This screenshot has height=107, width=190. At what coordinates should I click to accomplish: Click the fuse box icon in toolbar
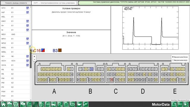(66, 104)
